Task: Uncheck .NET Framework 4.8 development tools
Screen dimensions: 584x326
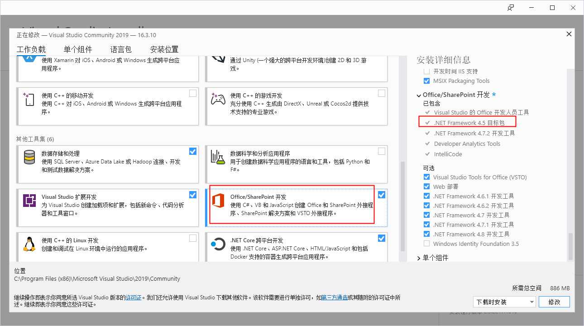Action: click(x=426, y=234)
